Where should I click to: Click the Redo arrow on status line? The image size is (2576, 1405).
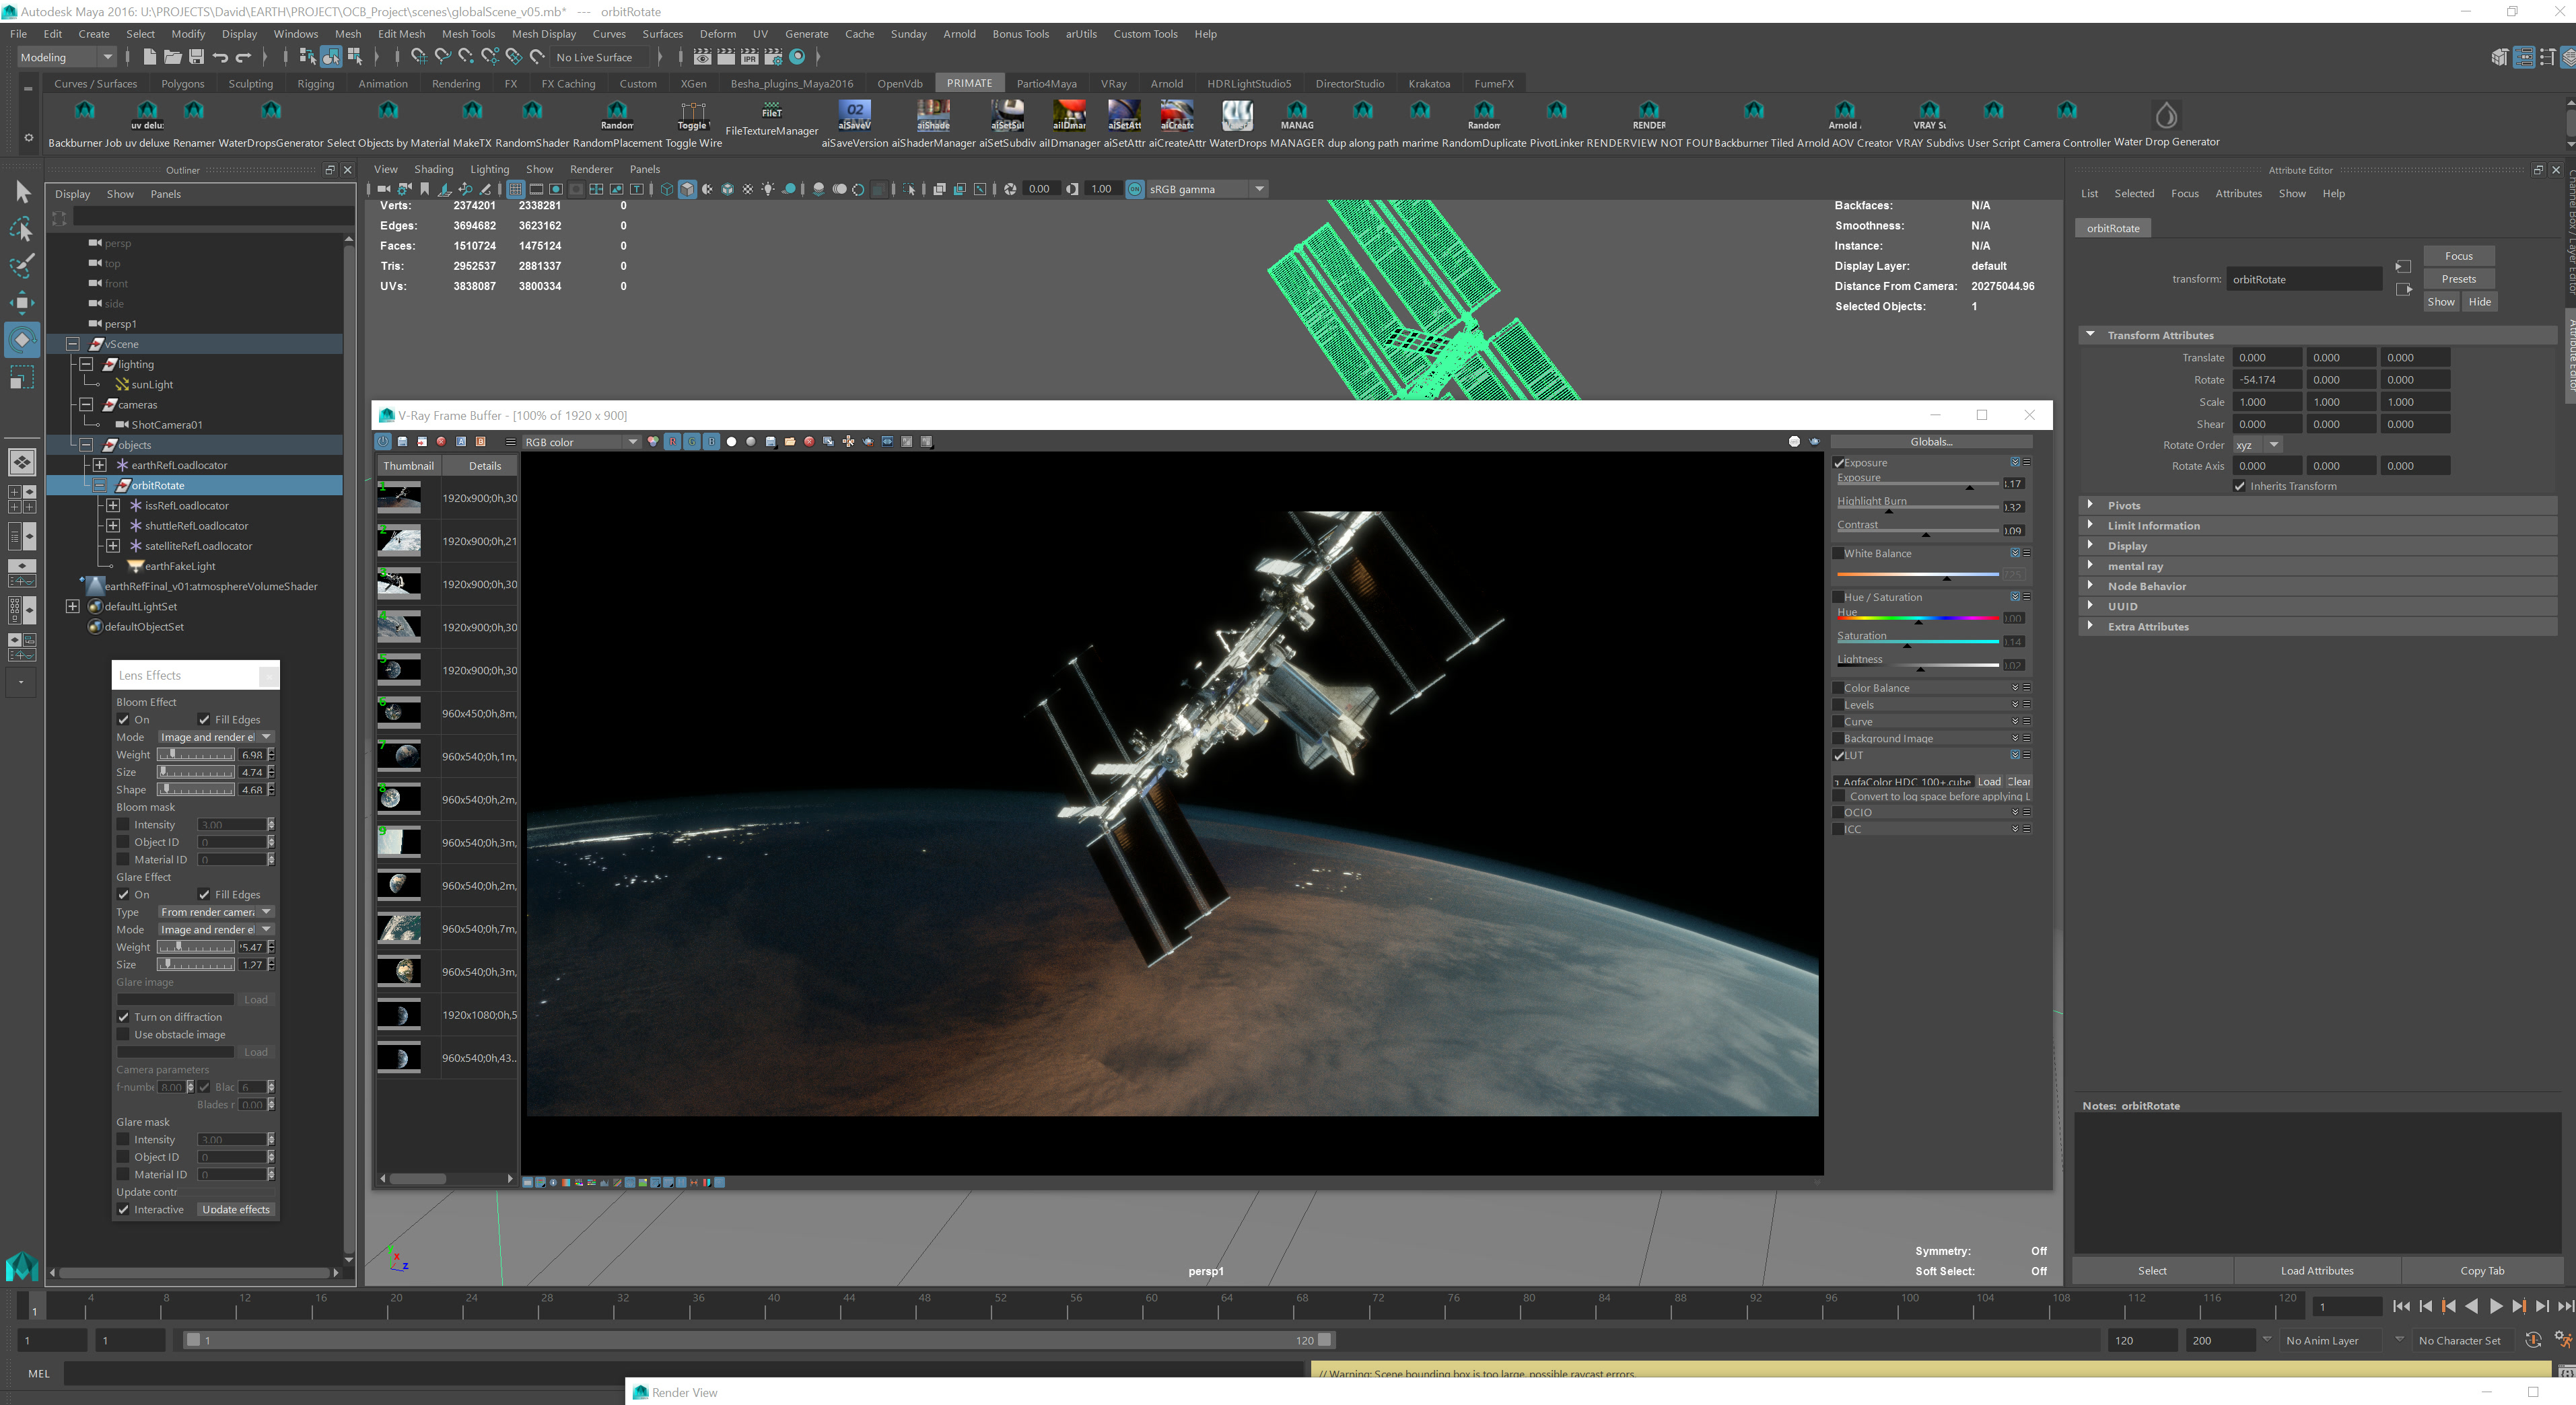(x=243, y=57)
